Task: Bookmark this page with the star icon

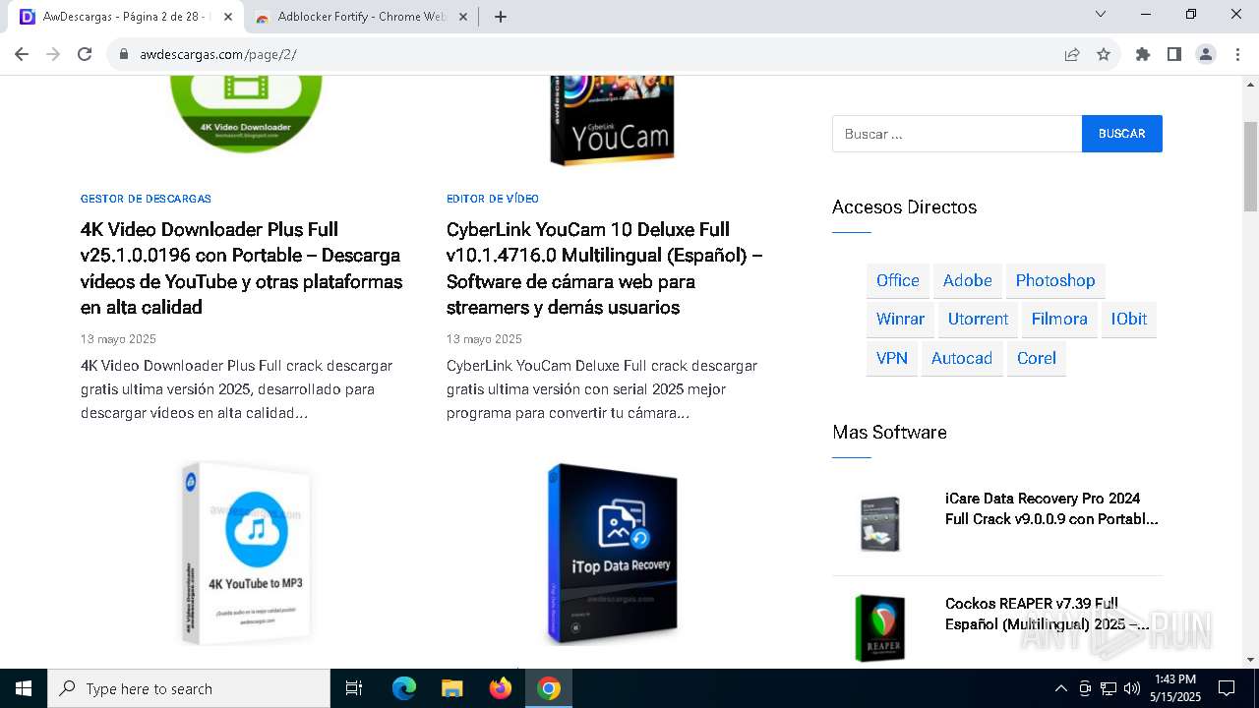Action: tap(1104, 54)
